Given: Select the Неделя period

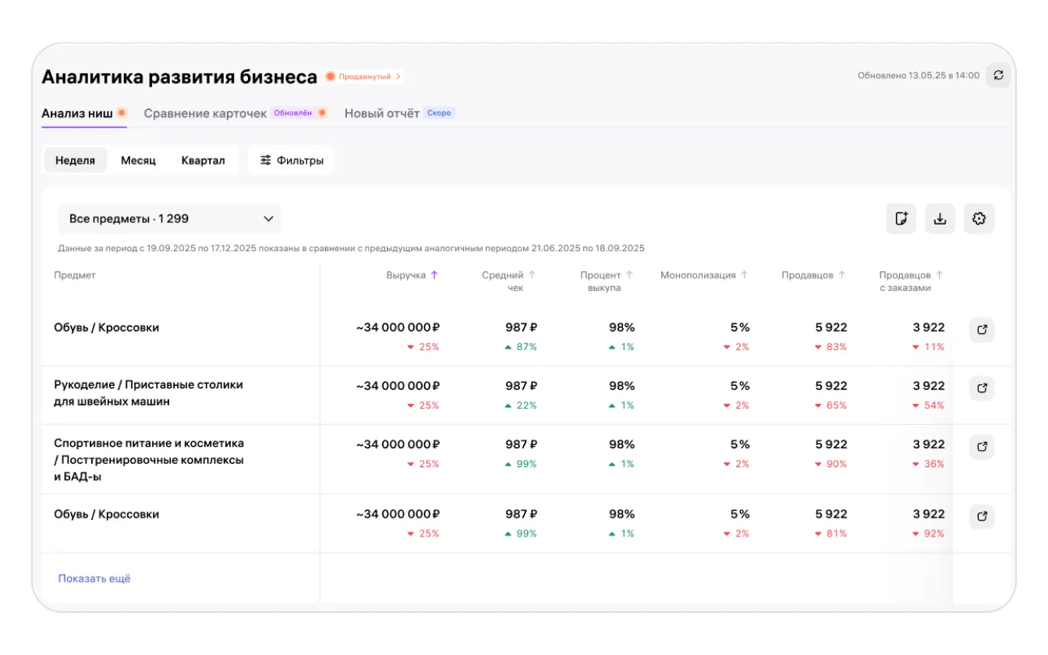Looking at the screenshot, I should [75, 161].
